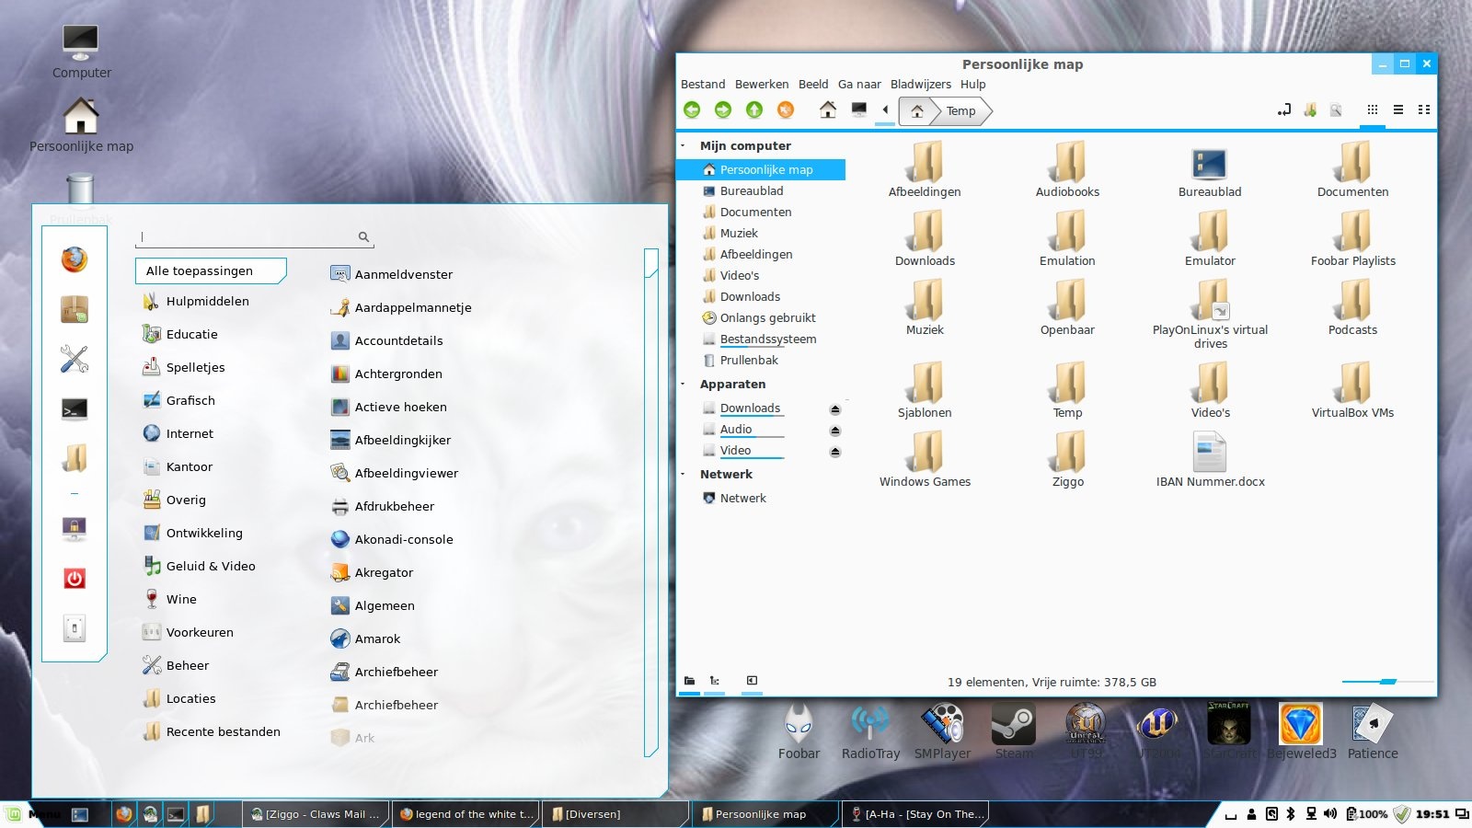Screen dimensions: 1472x828
Task: Open the terminal from menu favorites
Action: pos(75,408)
